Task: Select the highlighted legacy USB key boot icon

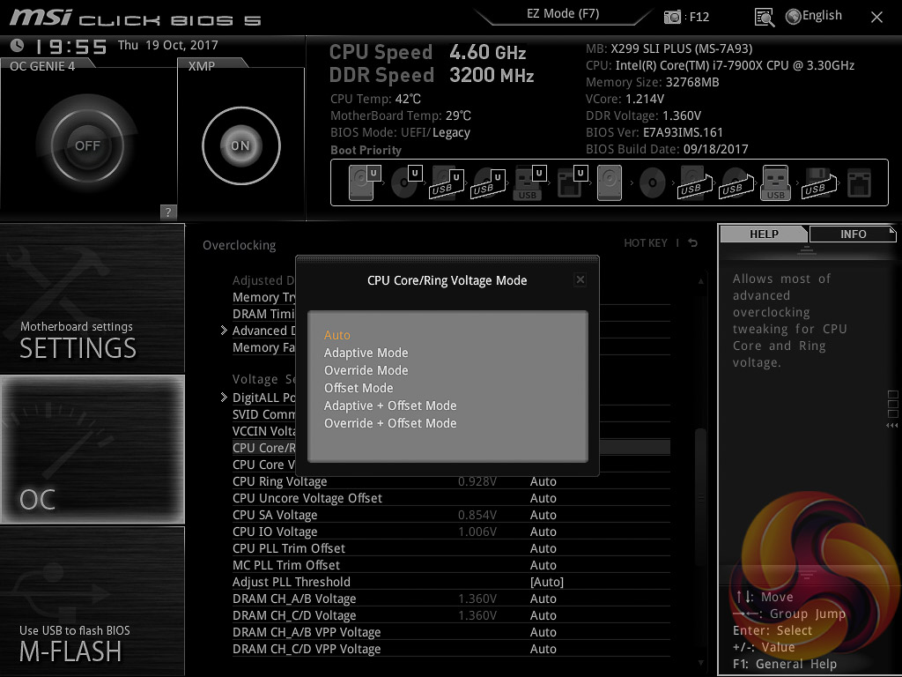Action: coord(775,183)
